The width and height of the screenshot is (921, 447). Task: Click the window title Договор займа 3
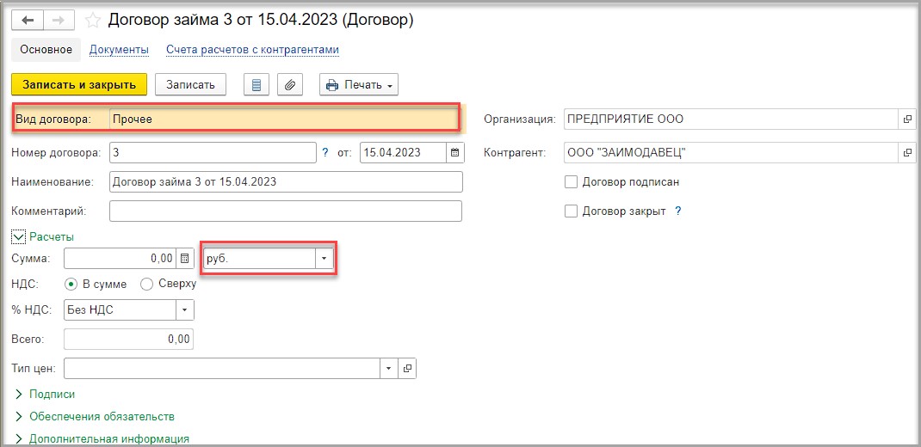point(261,21)
